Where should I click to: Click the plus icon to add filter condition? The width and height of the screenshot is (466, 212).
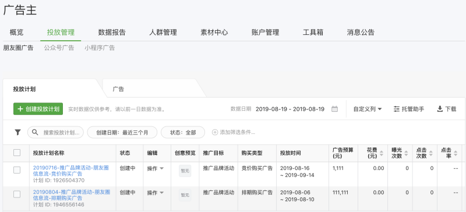[215, 132]
